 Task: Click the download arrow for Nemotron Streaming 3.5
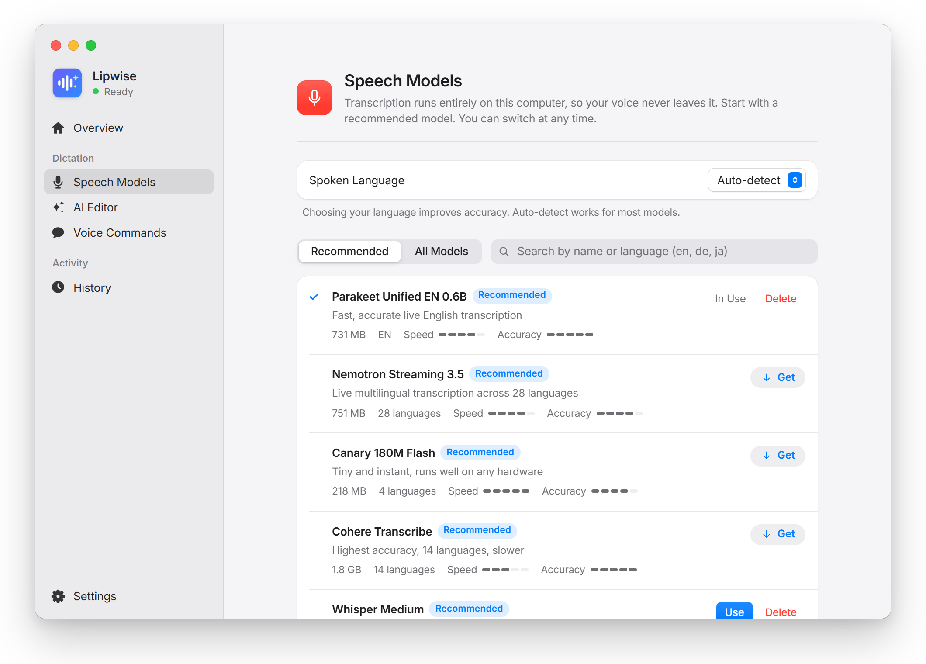click(767, 378)
